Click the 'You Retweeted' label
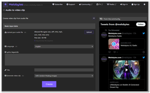 click(x=114, y=30)
